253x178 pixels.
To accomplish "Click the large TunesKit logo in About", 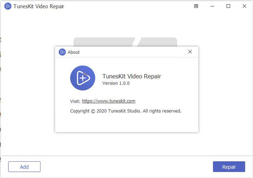I will click(83, 78).
